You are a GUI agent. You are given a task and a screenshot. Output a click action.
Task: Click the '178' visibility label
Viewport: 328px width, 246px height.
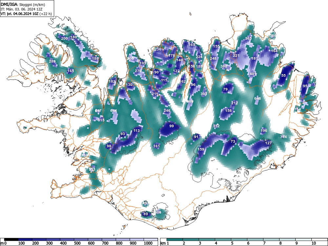click(172, 55)
